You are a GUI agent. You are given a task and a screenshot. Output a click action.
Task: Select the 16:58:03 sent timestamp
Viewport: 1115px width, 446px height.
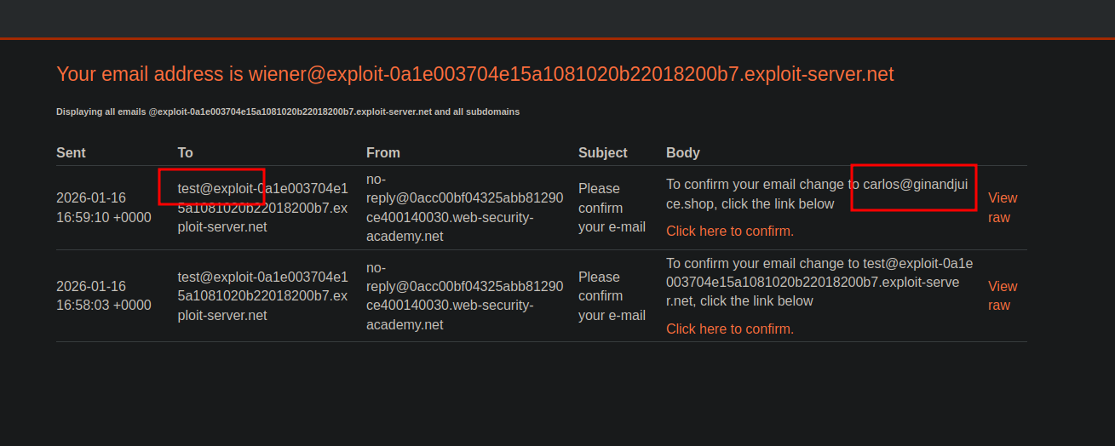pyautogui.click(x=103, y=295)
